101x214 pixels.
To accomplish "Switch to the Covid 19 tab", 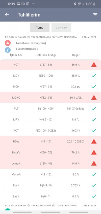I will coord(61,27).
